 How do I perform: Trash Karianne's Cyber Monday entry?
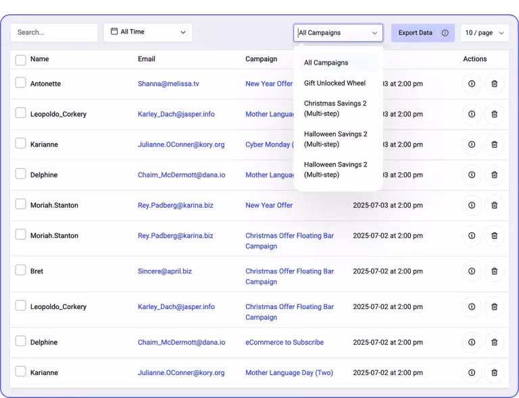[494, 144]
